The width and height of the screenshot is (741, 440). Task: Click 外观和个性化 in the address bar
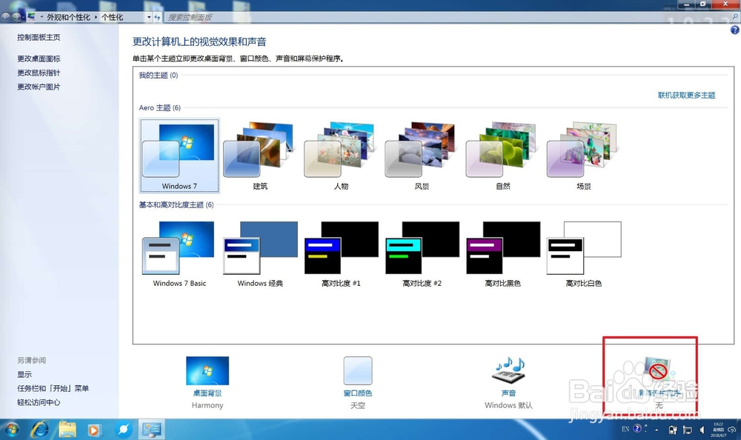[x=68, y=17]
